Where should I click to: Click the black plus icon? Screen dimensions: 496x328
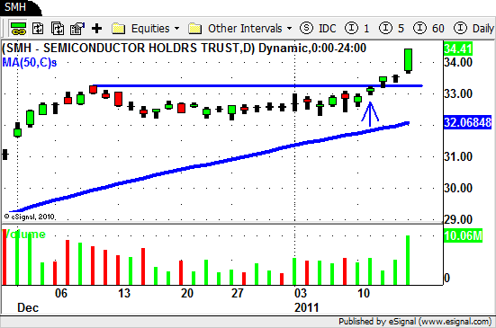tap(97, 29)
